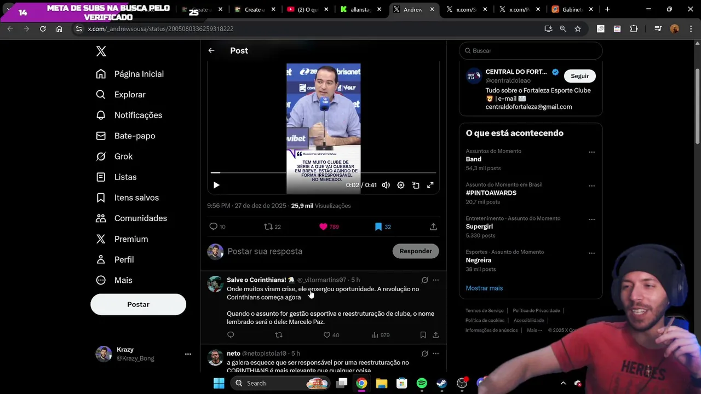Toggle video picture-in-picture mode

416,185
